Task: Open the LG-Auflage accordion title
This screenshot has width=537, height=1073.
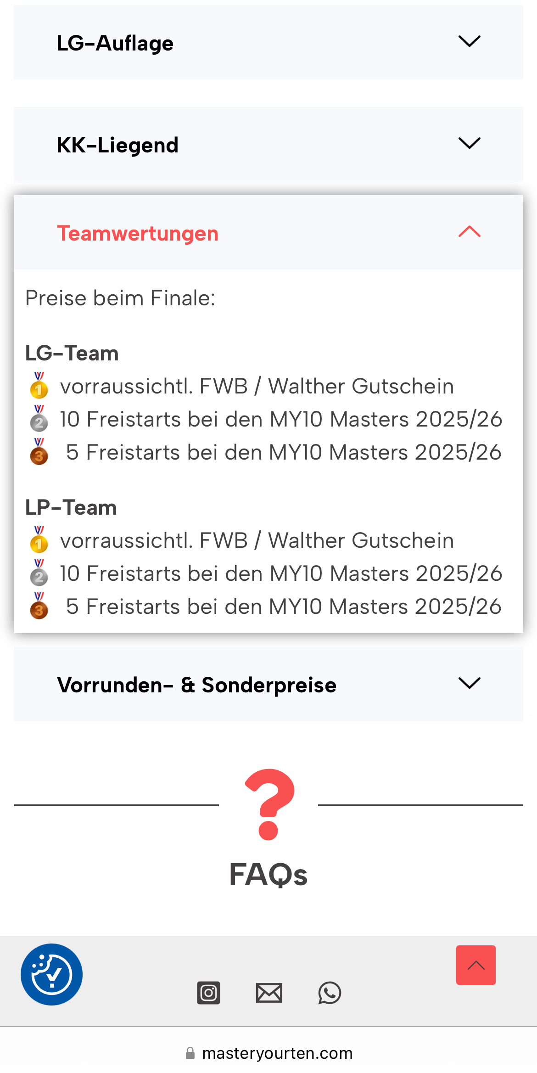Action: pyautogui.click(x=115, y=43)
